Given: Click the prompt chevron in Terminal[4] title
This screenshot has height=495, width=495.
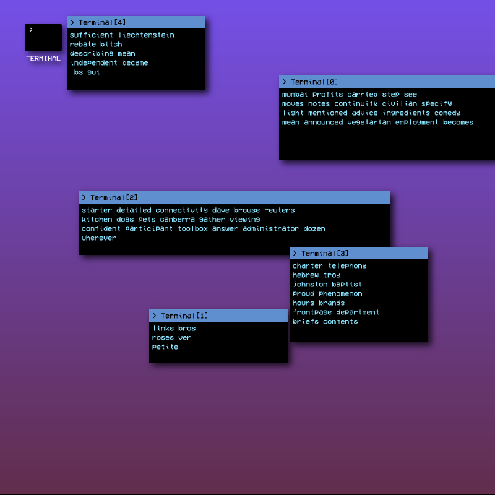Looking at the screenshot, I should pyautogui.click(x=72, y=22).
